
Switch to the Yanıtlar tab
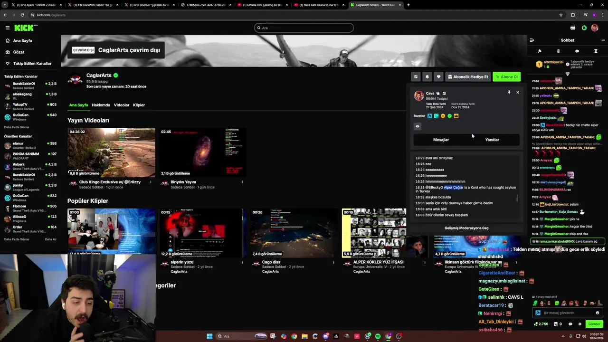click(492, 140)
